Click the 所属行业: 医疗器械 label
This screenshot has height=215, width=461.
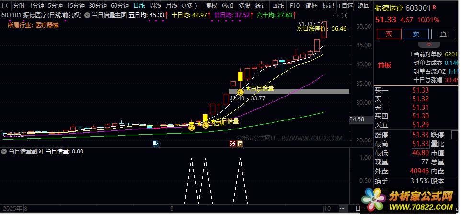[x=33, y=25]
